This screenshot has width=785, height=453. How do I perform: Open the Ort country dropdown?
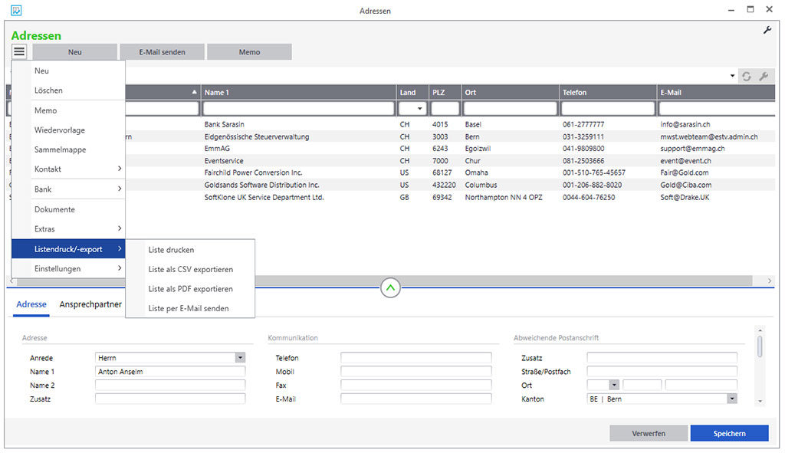pos(614,385)
